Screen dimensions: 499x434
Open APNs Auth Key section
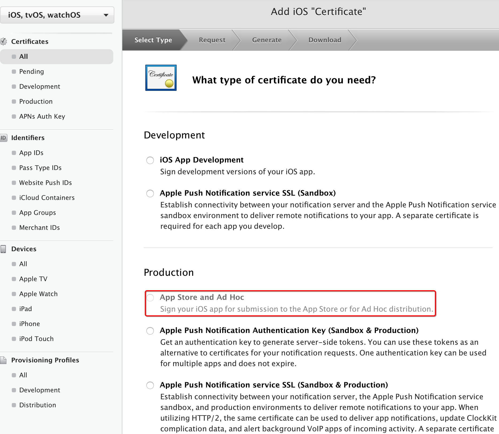pos(42,116)
